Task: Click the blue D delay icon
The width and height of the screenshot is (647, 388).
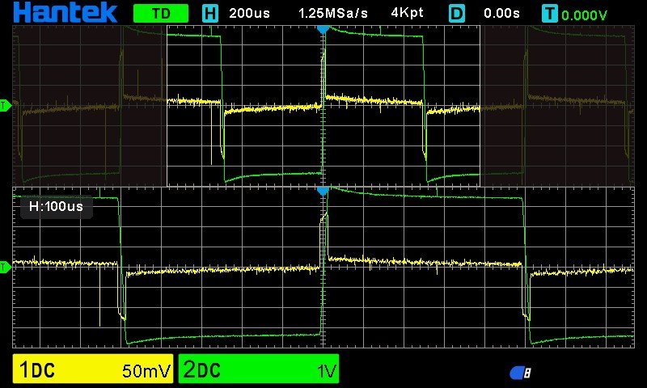Action: 458,13
